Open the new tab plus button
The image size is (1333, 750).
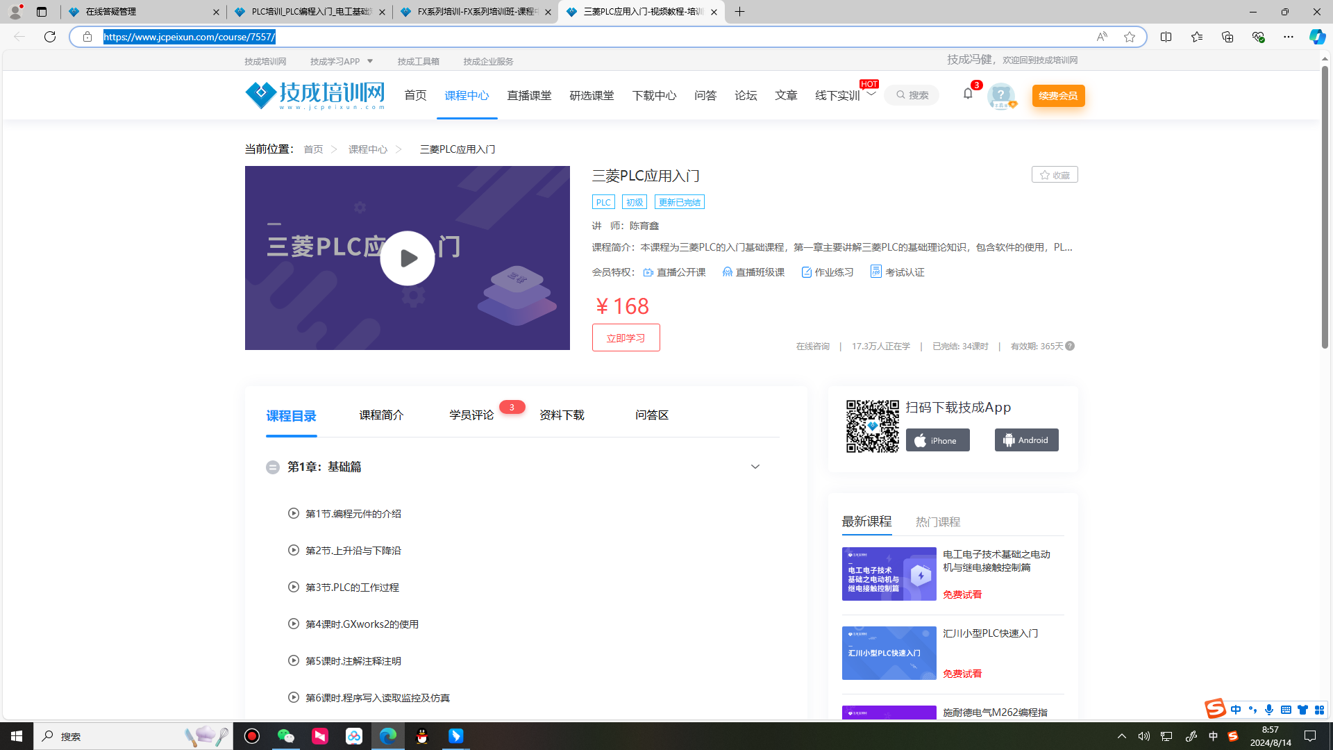point(739,12)
